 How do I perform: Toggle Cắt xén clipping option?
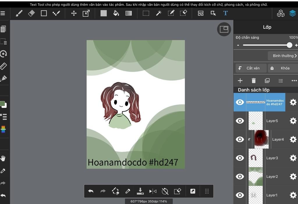(251, 68)
